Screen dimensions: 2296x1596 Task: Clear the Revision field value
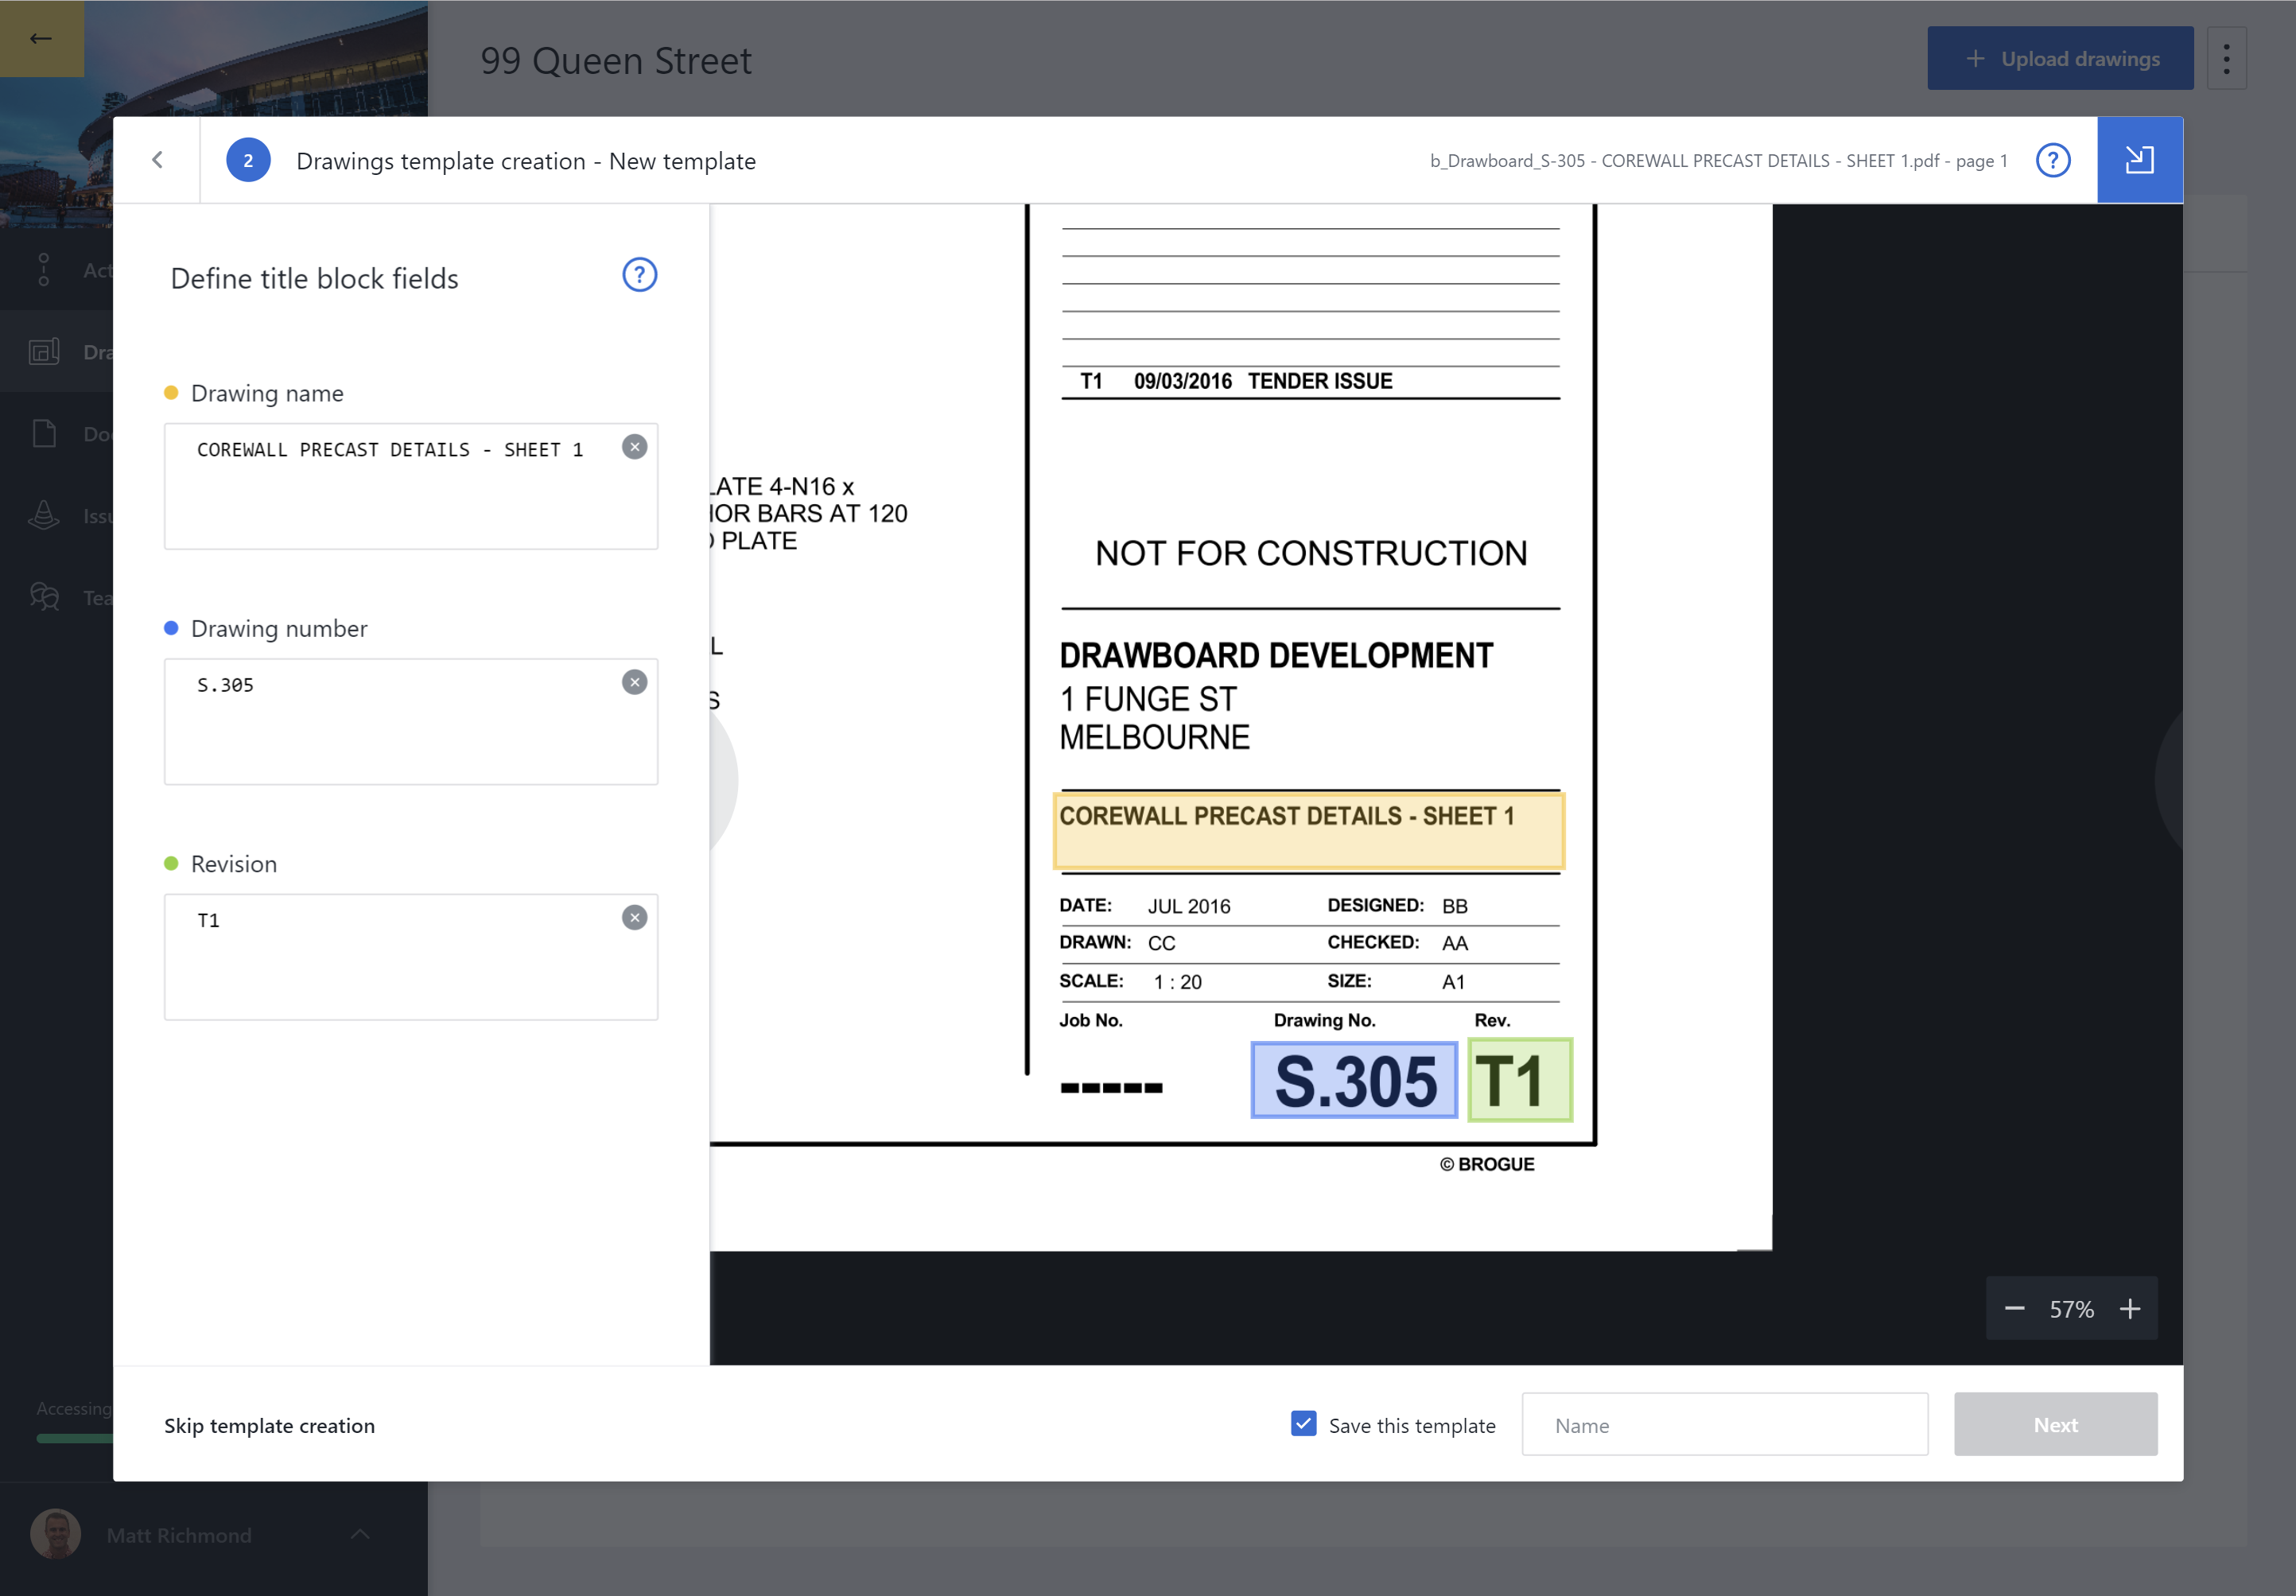[x=634, y=917]
